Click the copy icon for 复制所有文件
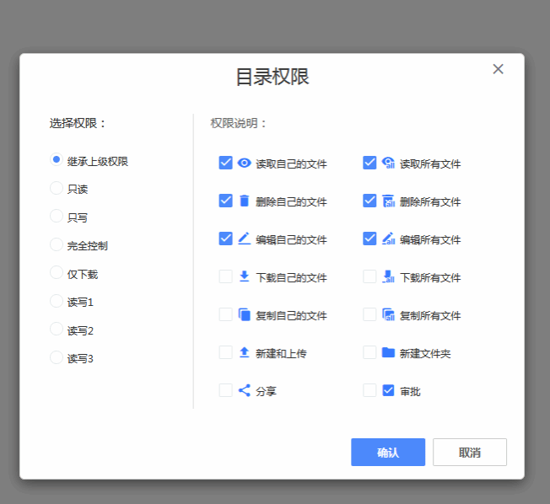This screenshot has width=550, height=504. pyautogui.click(x=388, y=314)
